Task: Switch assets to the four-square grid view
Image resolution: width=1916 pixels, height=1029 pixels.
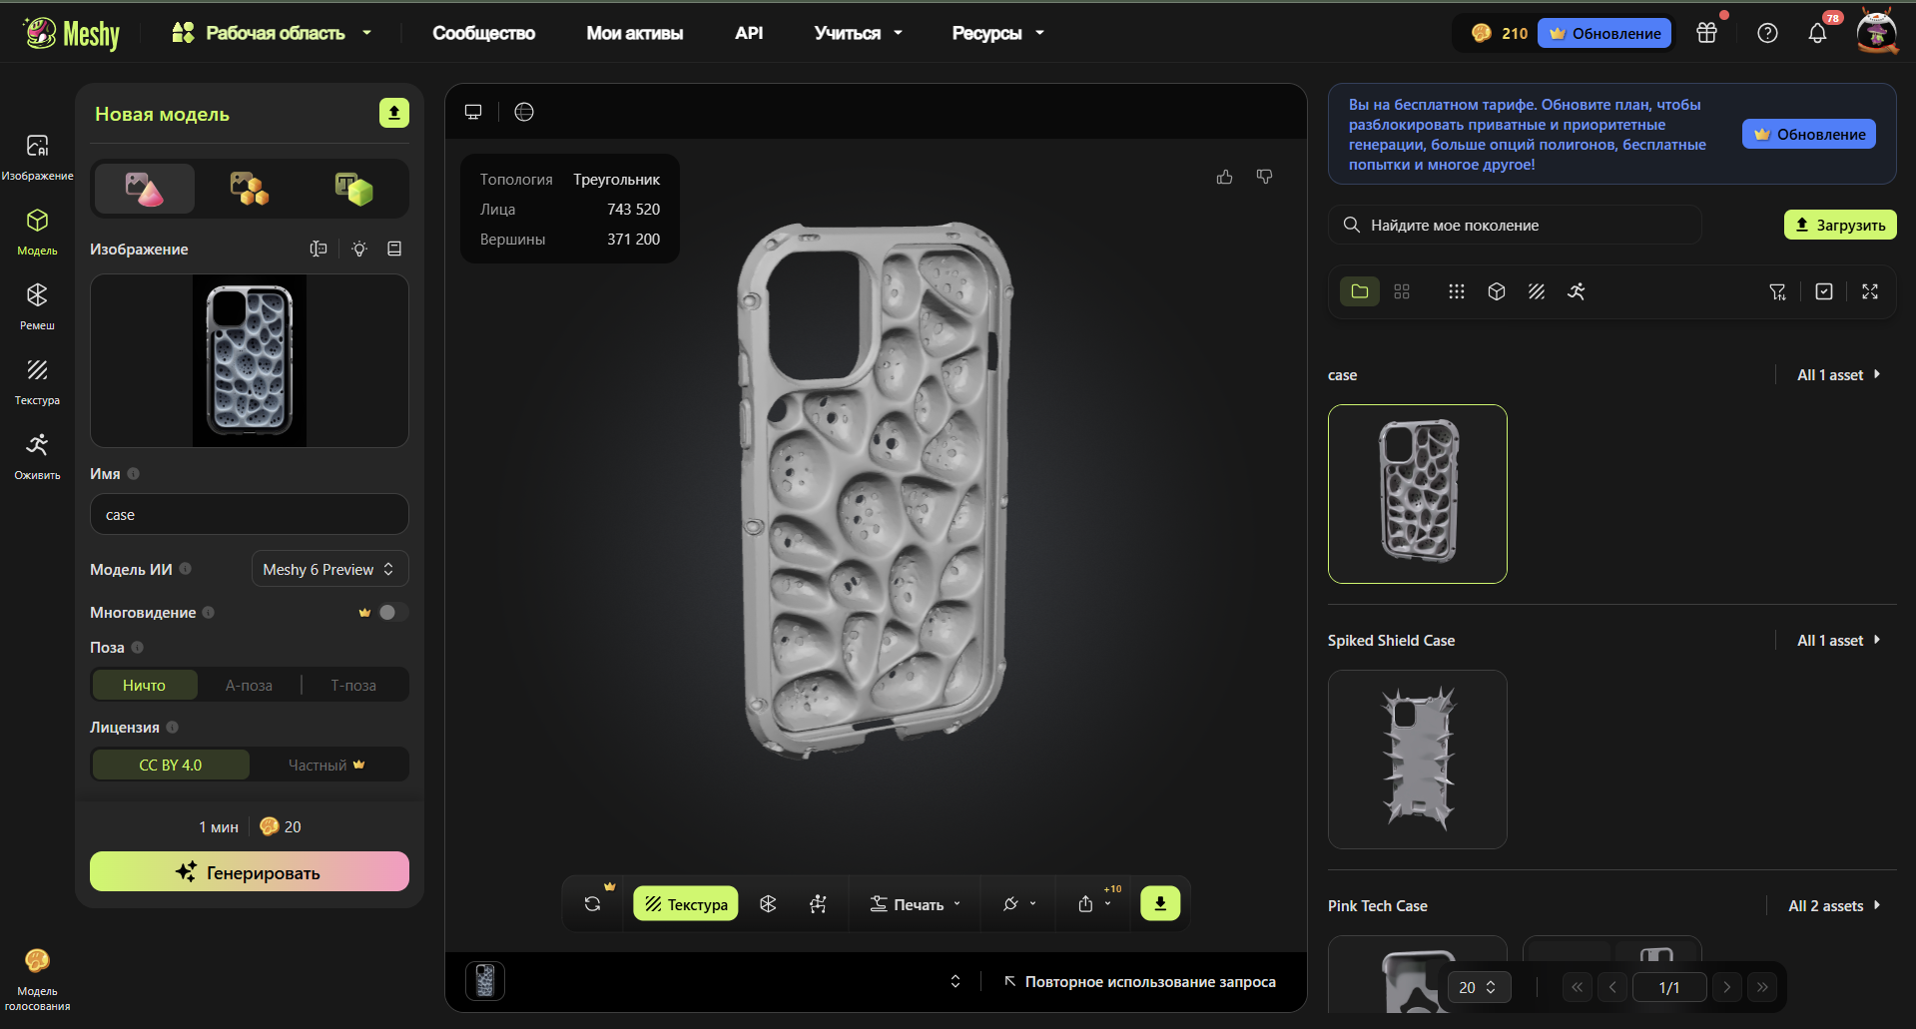Action: pos(1402,291)
